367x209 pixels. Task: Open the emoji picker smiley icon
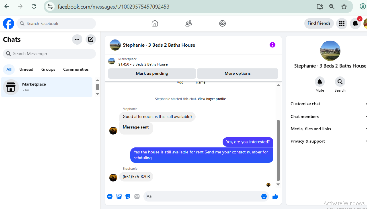pos(264,196)
